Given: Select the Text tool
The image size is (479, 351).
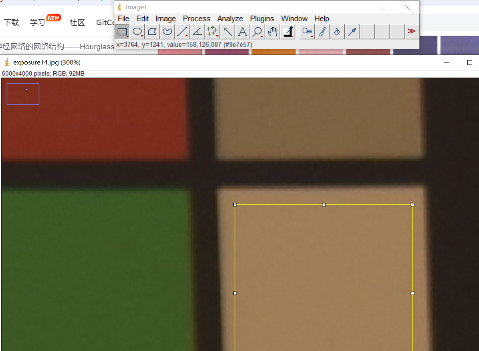Looking at the screenshot, I should [x=242, y=32].
